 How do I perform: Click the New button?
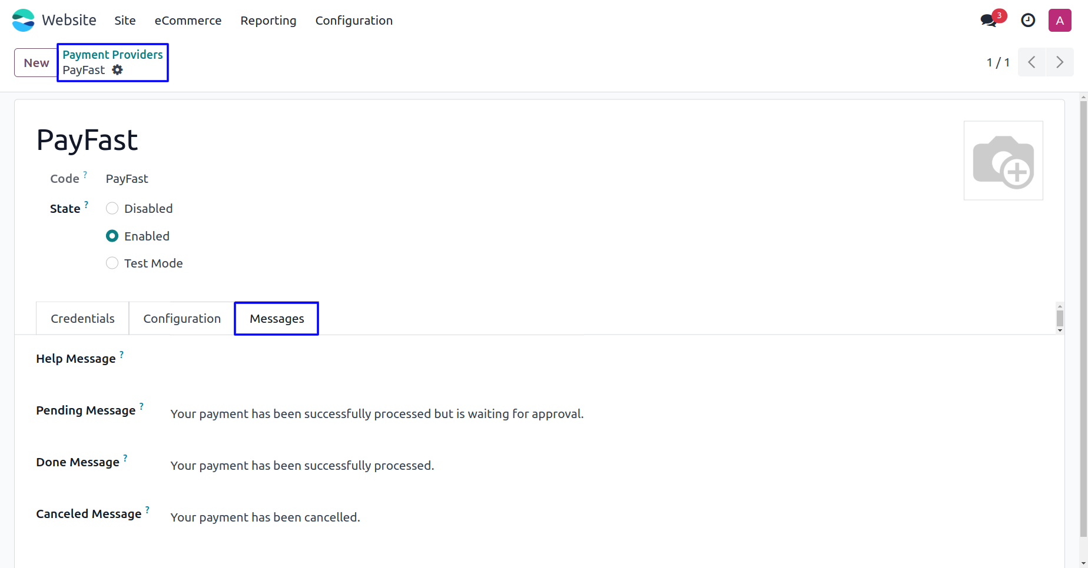(36, 62)
